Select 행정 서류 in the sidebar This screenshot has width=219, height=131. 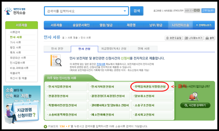pos(15,47)
